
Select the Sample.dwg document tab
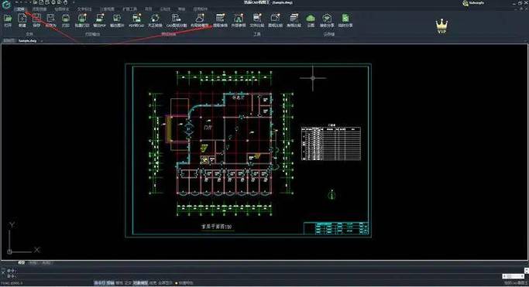28,41
